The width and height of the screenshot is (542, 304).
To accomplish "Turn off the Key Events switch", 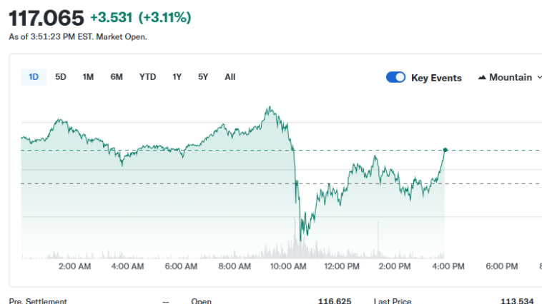I will (x=395, y=77).
